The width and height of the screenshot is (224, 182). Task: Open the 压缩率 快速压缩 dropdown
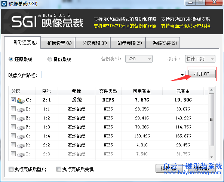coord(200,59)
